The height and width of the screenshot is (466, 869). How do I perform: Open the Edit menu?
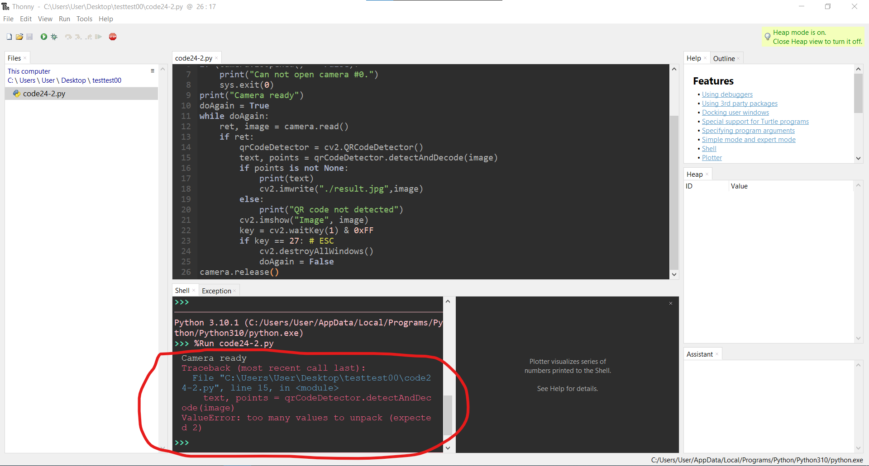[26, 19]
